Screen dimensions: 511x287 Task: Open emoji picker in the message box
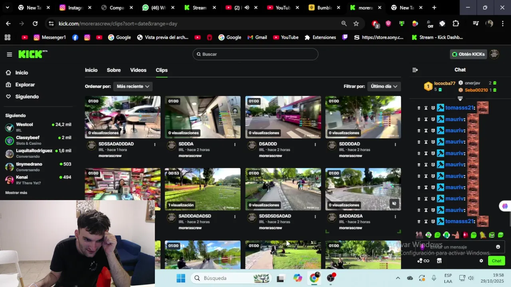point(498,247)
